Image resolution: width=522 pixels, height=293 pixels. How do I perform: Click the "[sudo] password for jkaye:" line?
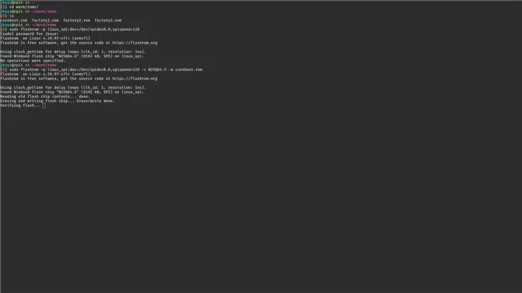pyautogui.click(x=29, y=34)
